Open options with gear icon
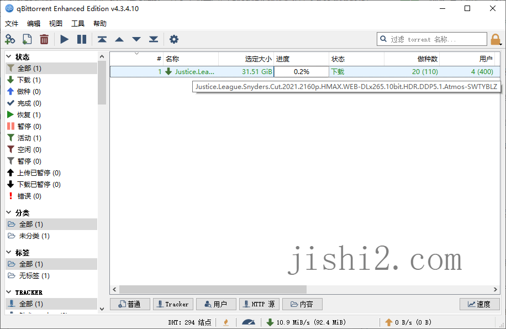506x329 pixels. [x=174, y=39]
